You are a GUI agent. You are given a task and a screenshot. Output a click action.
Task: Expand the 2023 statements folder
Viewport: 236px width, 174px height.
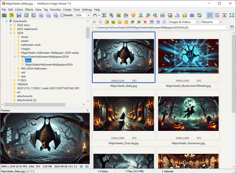10,29
